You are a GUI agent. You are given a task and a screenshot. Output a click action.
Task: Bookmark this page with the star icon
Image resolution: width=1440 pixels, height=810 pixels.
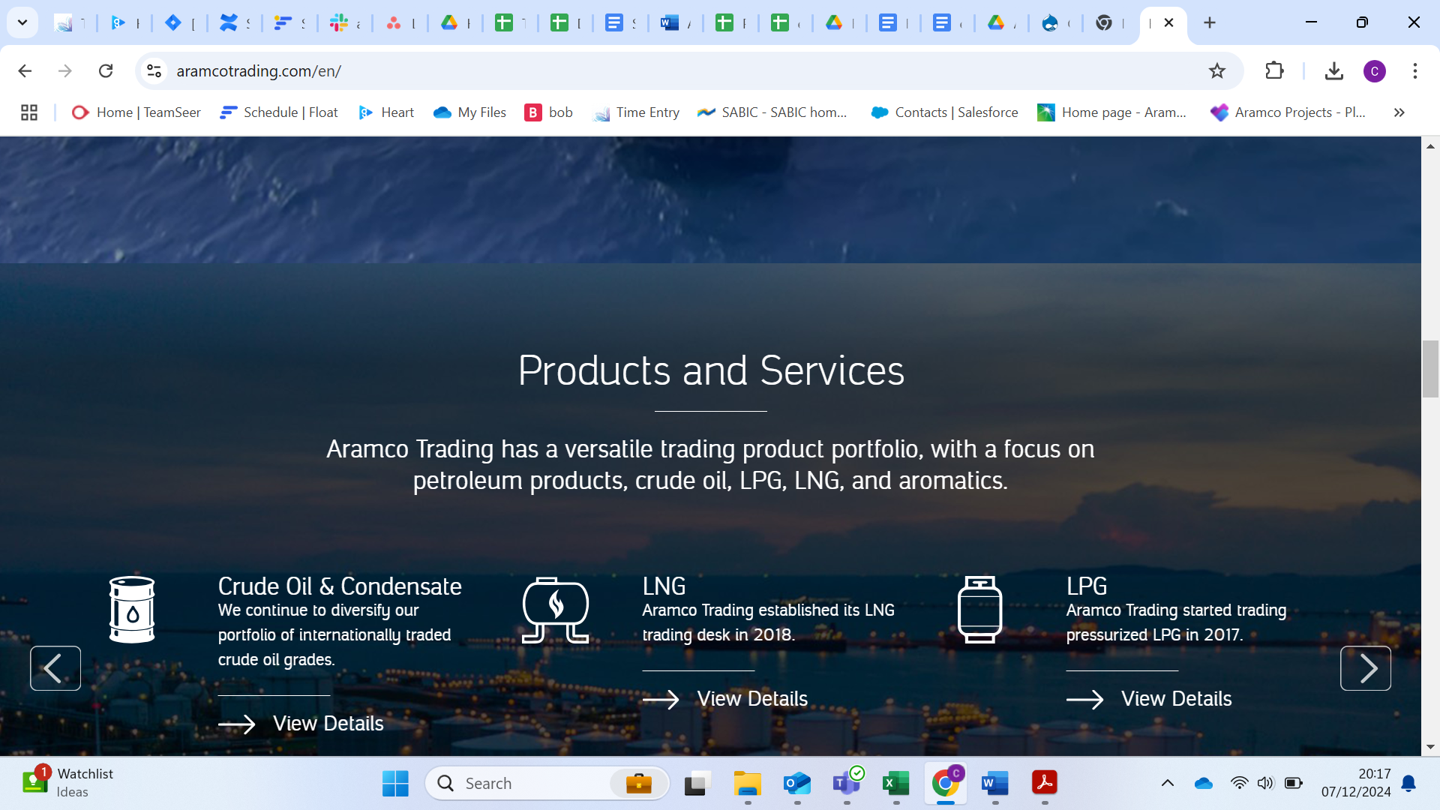[x=1216, y=70]
